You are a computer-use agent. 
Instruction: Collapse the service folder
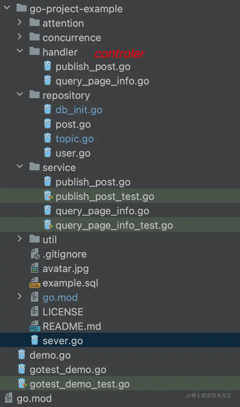pyautogui.click(x=20, y=167)
